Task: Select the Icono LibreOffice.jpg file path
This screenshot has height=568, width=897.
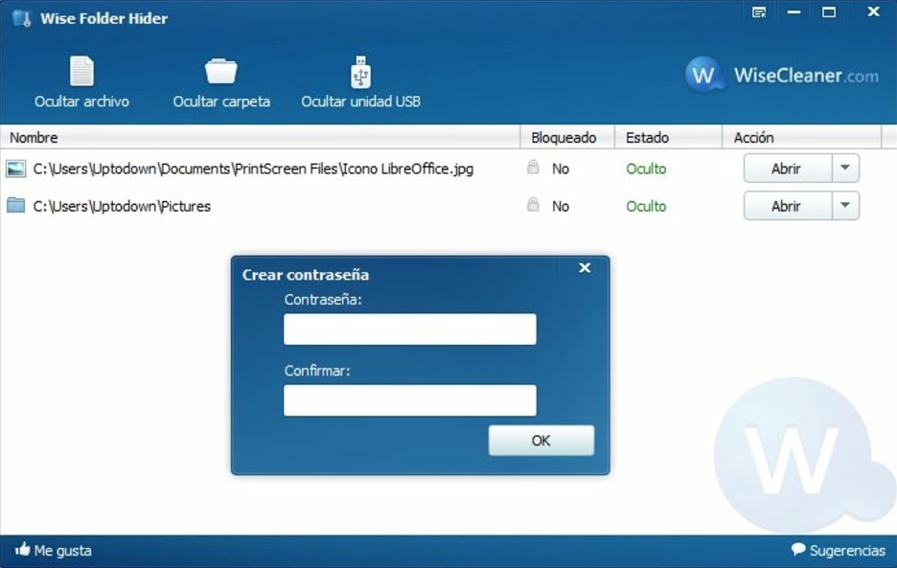Action: point(253,169)
